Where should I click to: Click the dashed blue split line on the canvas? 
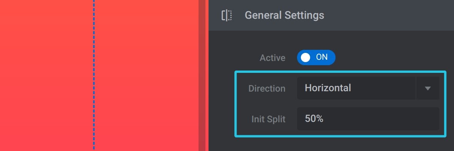point(94,75)
